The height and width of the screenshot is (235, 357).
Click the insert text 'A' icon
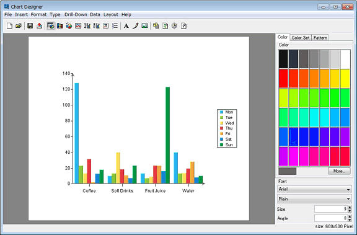pos(126,25)
